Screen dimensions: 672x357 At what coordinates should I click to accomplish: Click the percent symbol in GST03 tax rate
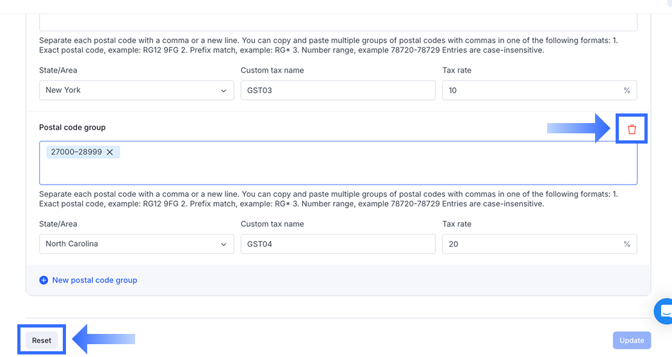(x=627, y=90)
